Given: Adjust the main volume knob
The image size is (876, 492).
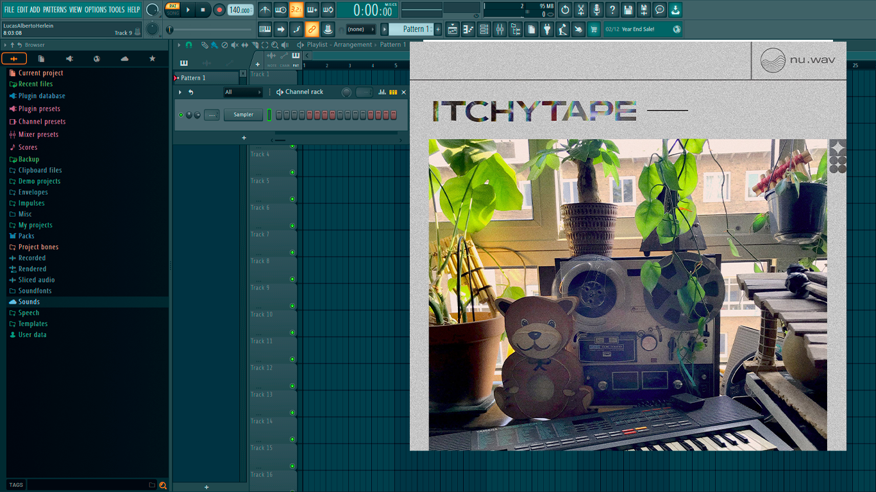Looking at the screenshot, I should 152,10.
